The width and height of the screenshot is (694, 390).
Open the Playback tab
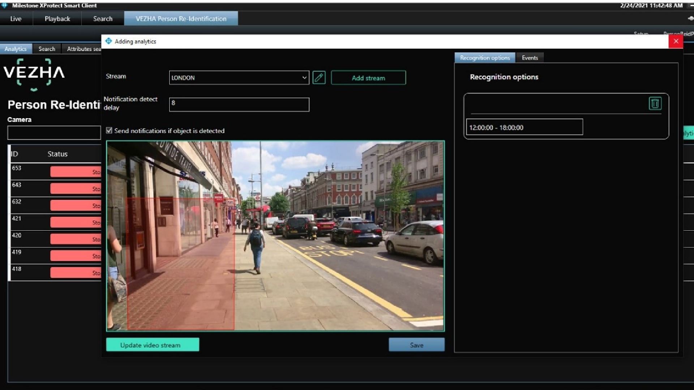pyautogui.click(x=57, y=18)
